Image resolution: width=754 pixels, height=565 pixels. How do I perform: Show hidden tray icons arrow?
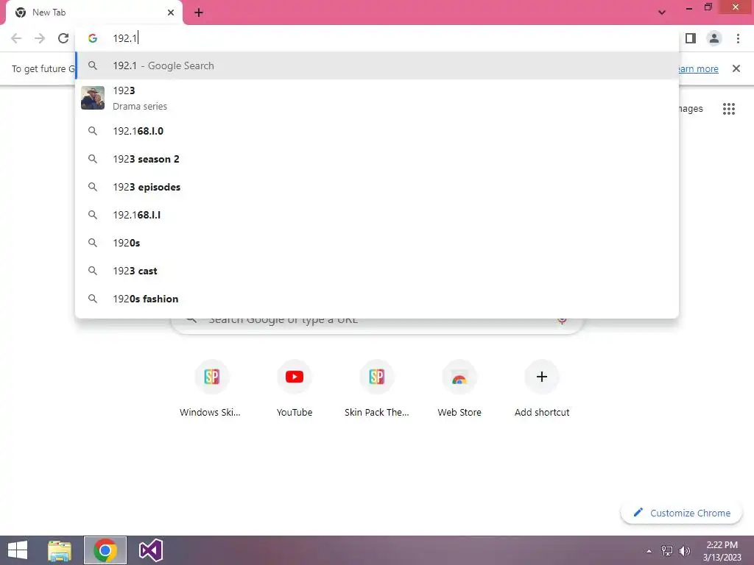click(649, 551)
